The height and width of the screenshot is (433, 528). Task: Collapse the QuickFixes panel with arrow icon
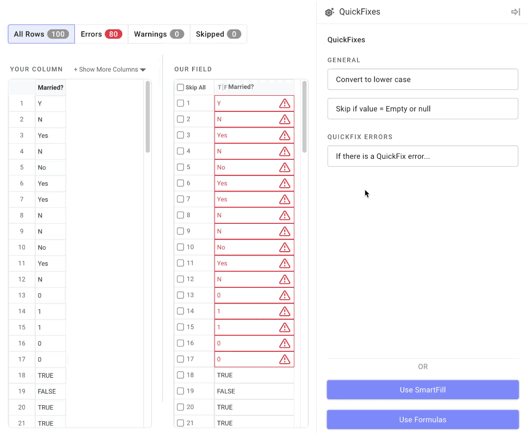tap(515, 12)
